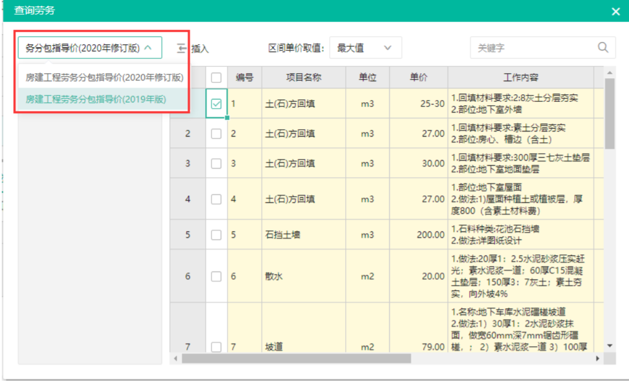
Task: Click row header number 2
Action: coord(188,134)
